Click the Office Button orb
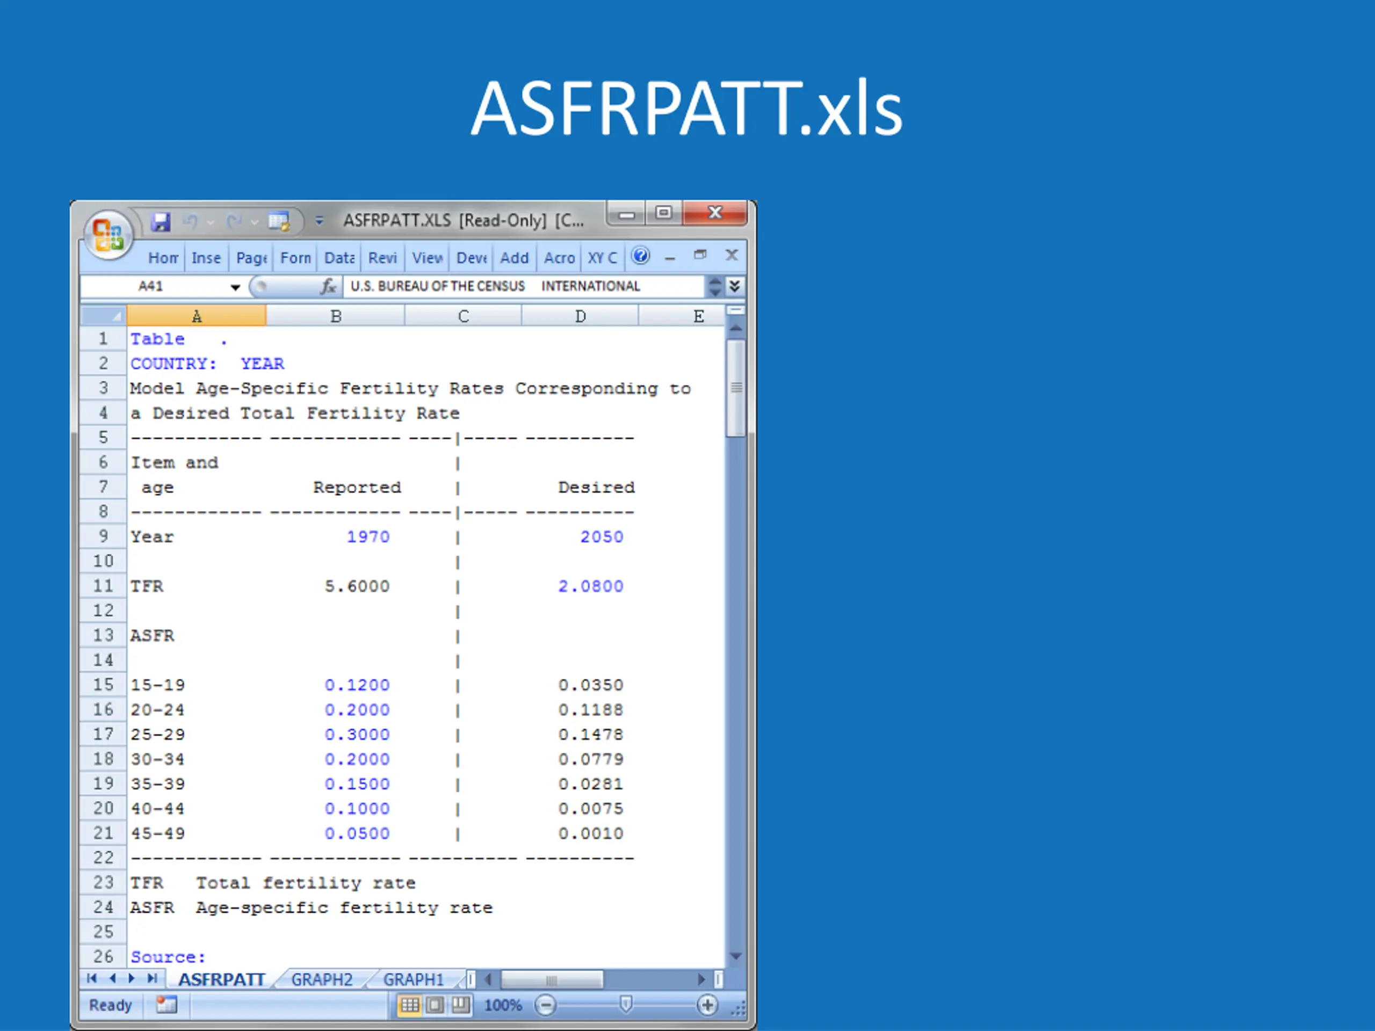Screen dimensions: 1375x1031 108,235
